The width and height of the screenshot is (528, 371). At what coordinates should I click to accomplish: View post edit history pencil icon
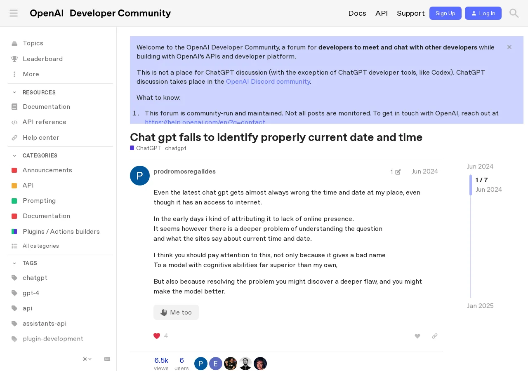tap(396, 171)
